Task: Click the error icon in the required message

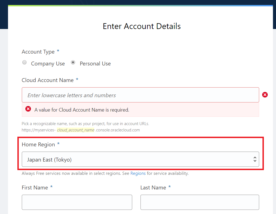Action: (x=28, y=109)
